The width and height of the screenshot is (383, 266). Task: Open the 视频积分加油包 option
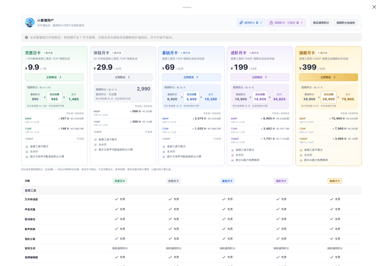(346, 23)
